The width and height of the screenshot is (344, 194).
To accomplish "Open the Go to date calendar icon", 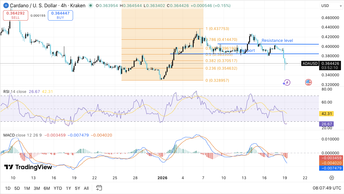I will click(99, 188).
